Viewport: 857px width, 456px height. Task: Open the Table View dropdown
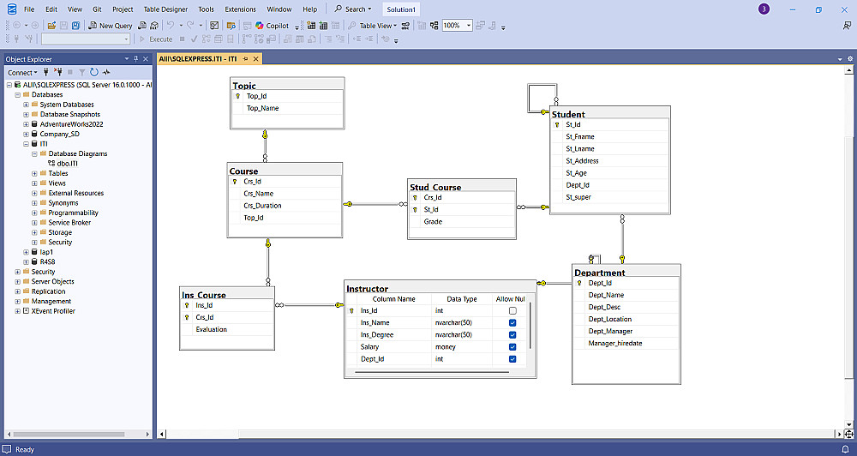377,26
